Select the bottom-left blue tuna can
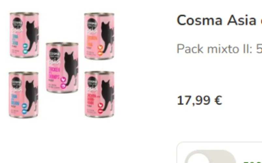 point(23,95)
